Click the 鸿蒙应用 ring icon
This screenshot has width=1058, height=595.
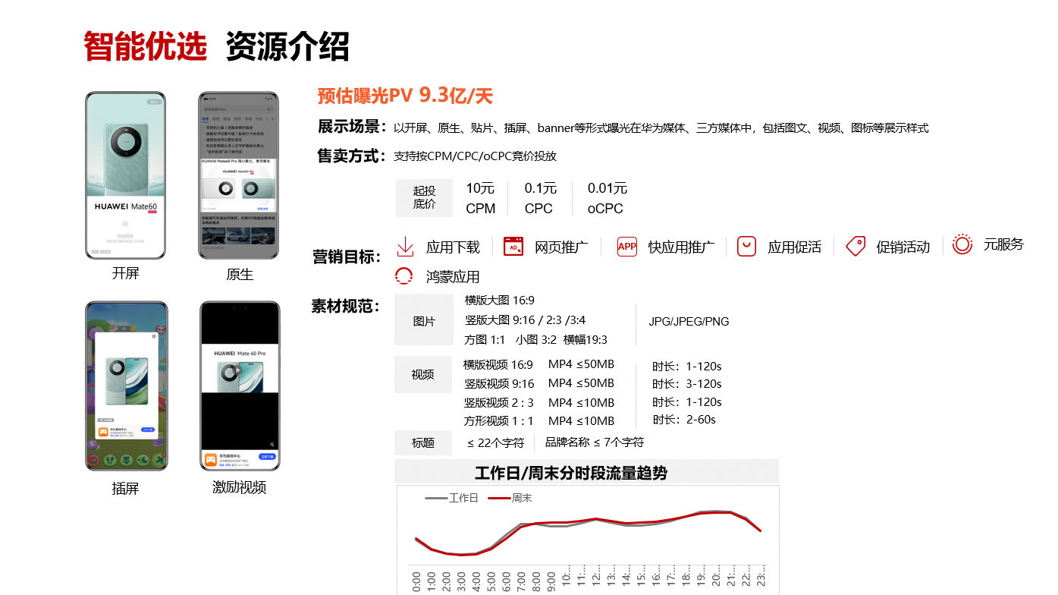(x=404, y=276)
